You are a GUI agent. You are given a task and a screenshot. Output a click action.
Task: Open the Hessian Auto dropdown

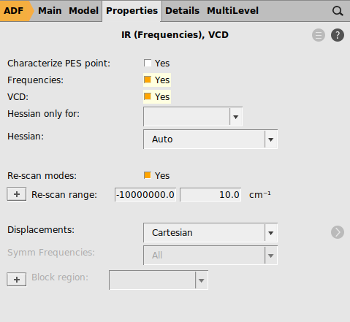click(x=210, y=139)
